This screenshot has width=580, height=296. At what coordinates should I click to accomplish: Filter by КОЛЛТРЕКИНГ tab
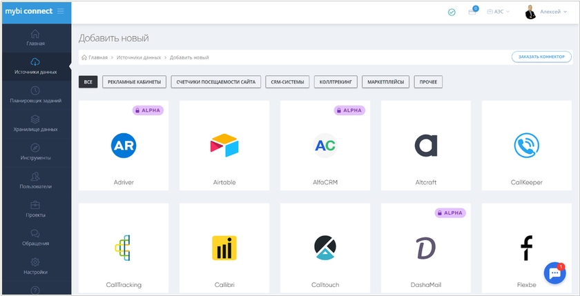click(x=336, y=82)
